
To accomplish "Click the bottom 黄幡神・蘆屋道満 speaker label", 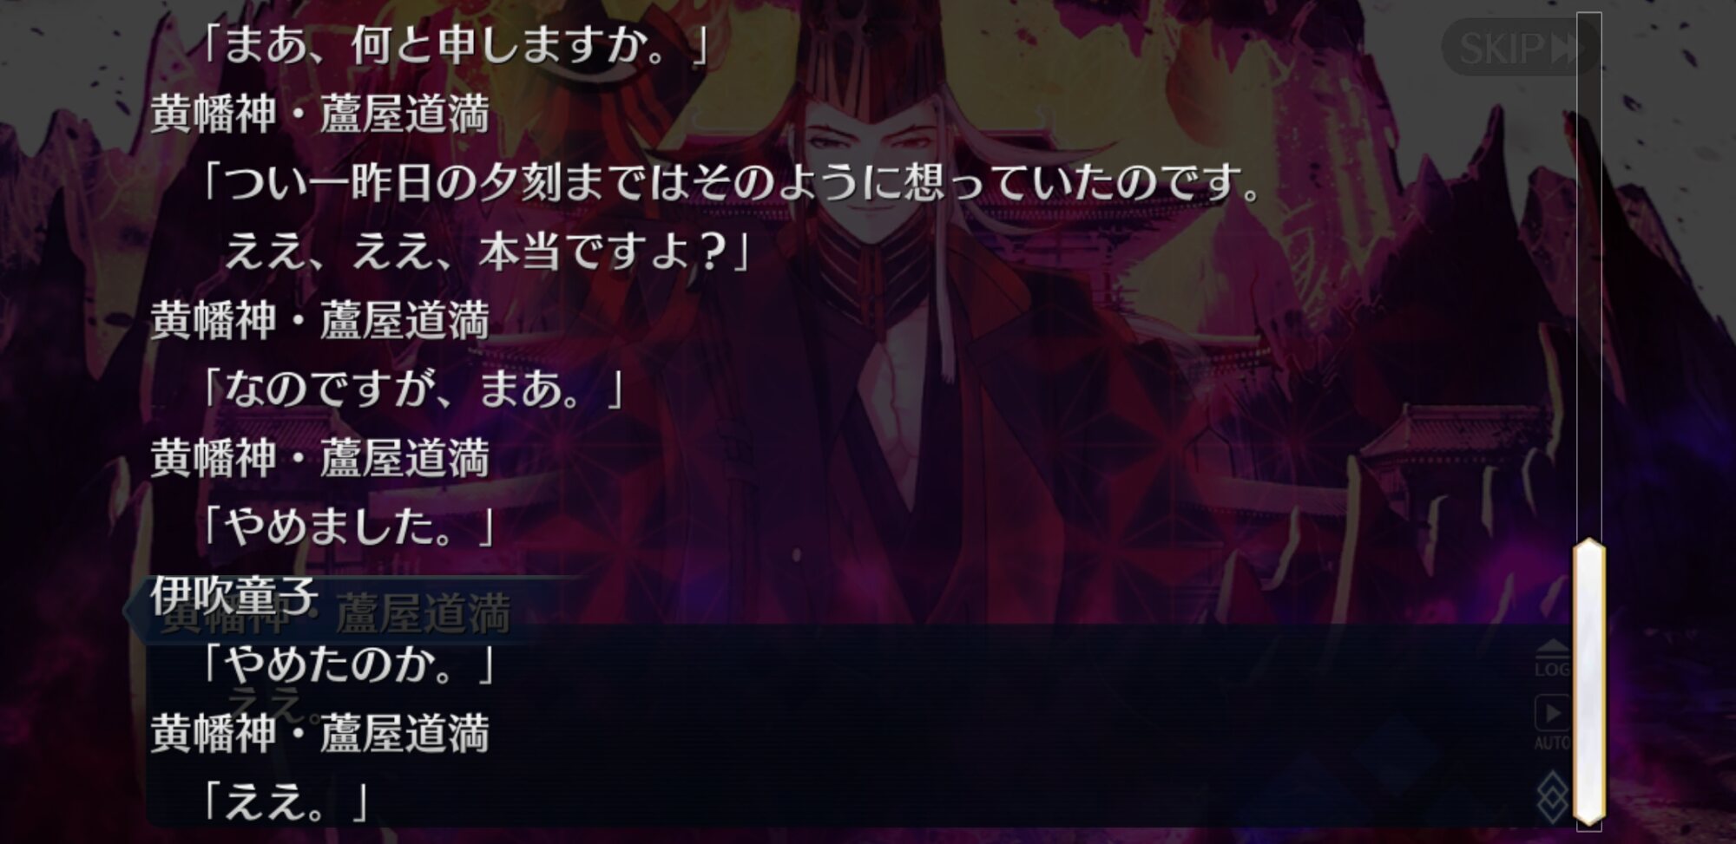I will pyautogui.click(x=320, y=734).
